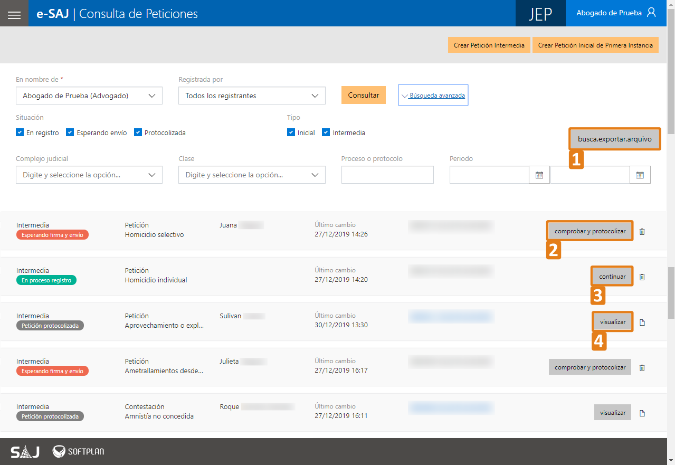Screen dimensions: 675x465
Task: Open the Clase dropdown
Action: coord(252,175)
